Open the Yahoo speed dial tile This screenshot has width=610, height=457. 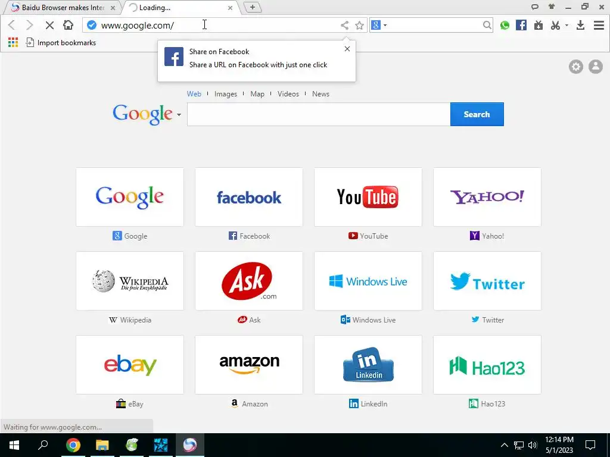tap(487, 197)
